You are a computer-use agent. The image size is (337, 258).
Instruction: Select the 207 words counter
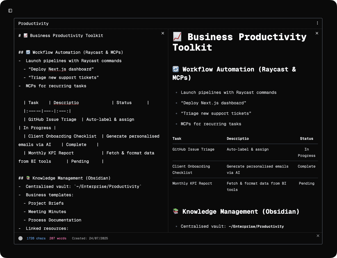click(58, 238)
